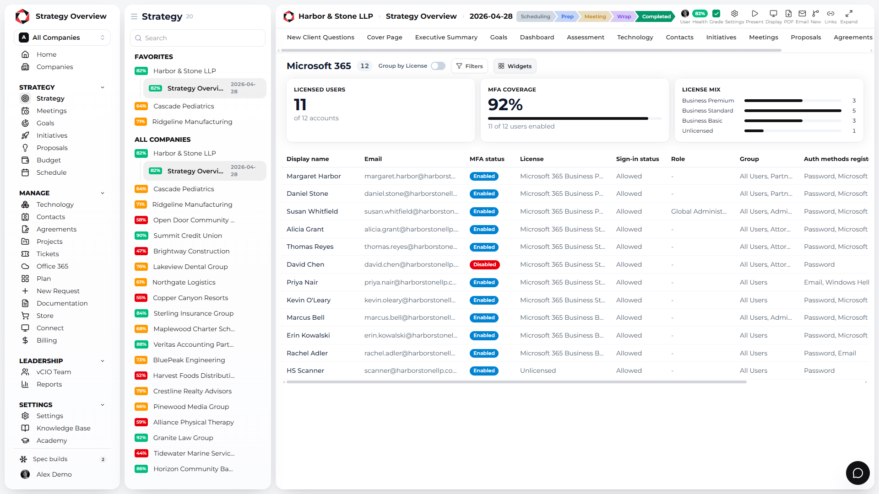This screenshot has height=494, width=879.
Task: Toggle the green Grade checkbox icon
Action: 716,14
